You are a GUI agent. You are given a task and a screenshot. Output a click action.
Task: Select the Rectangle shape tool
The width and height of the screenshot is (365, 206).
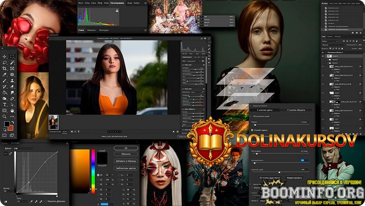(5, 110)
